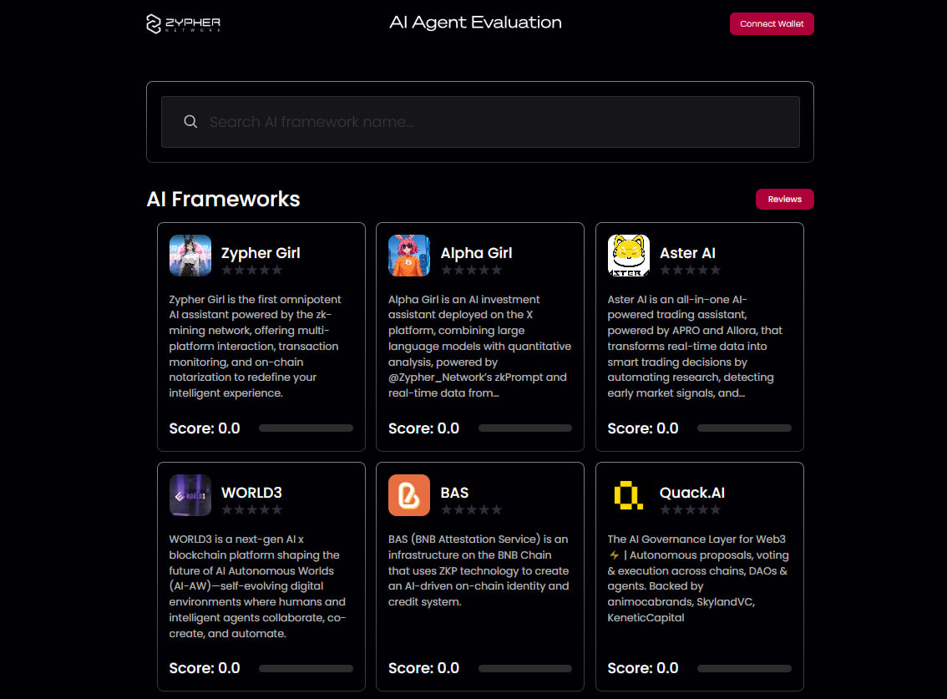Click the BAS score progress bar
This screenshot has height=699, width=947.
pyautogui.click(x=524, y=668)
